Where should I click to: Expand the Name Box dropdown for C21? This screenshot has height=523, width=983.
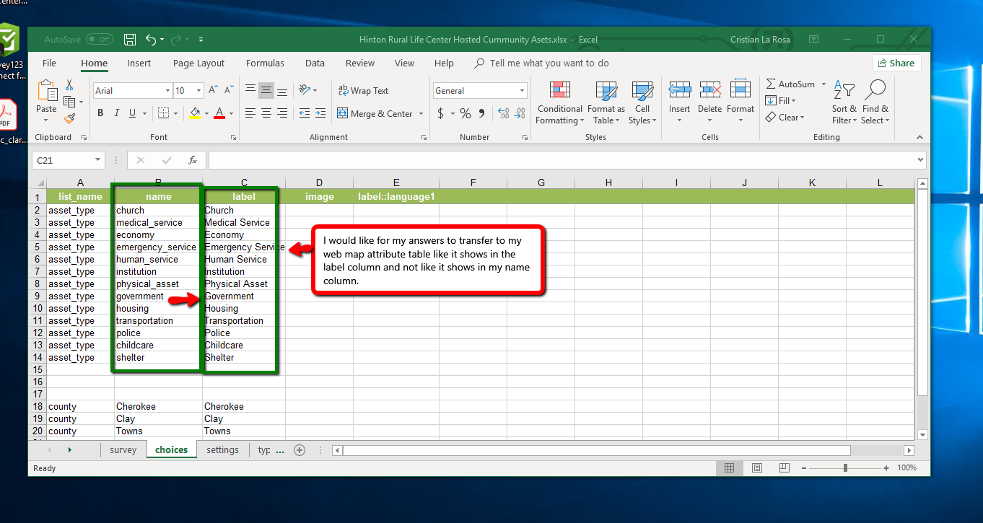98,160
